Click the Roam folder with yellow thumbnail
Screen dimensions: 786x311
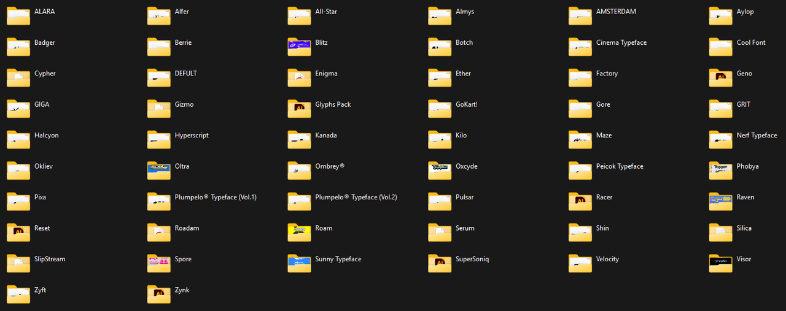(300, 232)
